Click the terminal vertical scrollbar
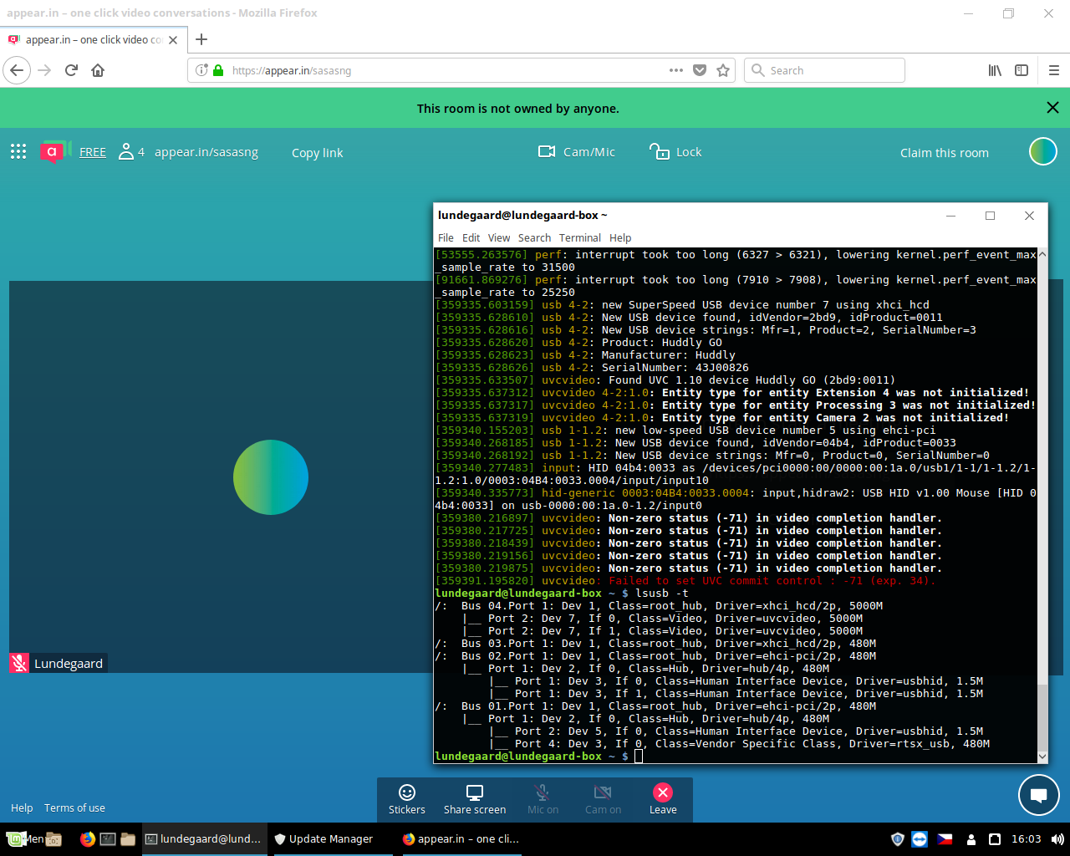Viewport: 1070px width, 856px height. 1042,506
